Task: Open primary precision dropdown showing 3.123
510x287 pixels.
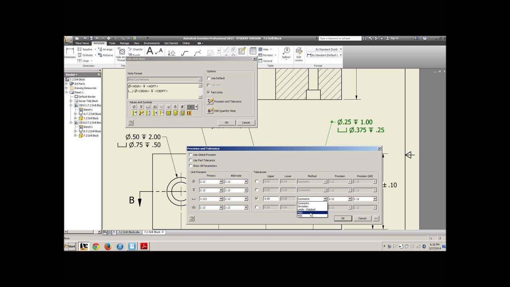Action: 221,199
